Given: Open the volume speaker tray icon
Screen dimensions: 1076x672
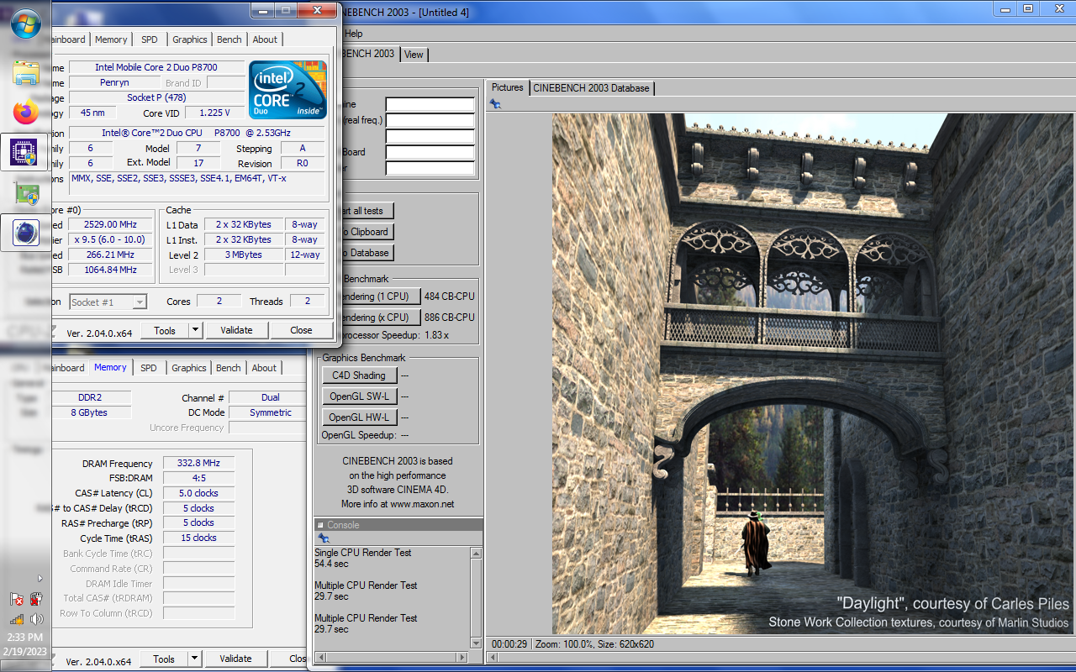Looking at the screenshot, I should [x=36, y=620].
